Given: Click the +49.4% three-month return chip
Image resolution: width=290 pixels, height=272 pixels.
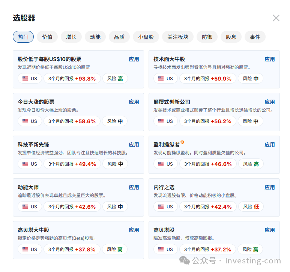Looking at the screenshot, I should [x=72, y=164].
